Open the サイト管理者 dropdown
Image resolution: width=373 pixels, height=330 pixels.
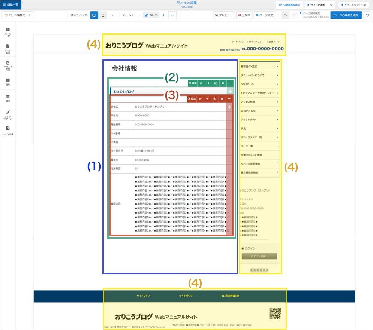[319, 5]
